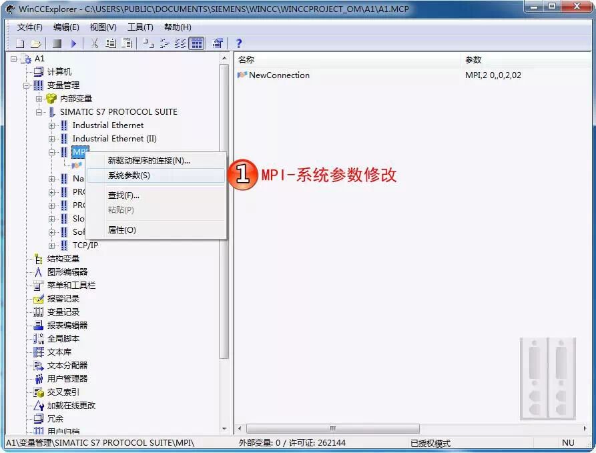Open the 编辑(E) menu
This screenshot has width=596, height=453.
pyautogui.click(x=66, y=27)
